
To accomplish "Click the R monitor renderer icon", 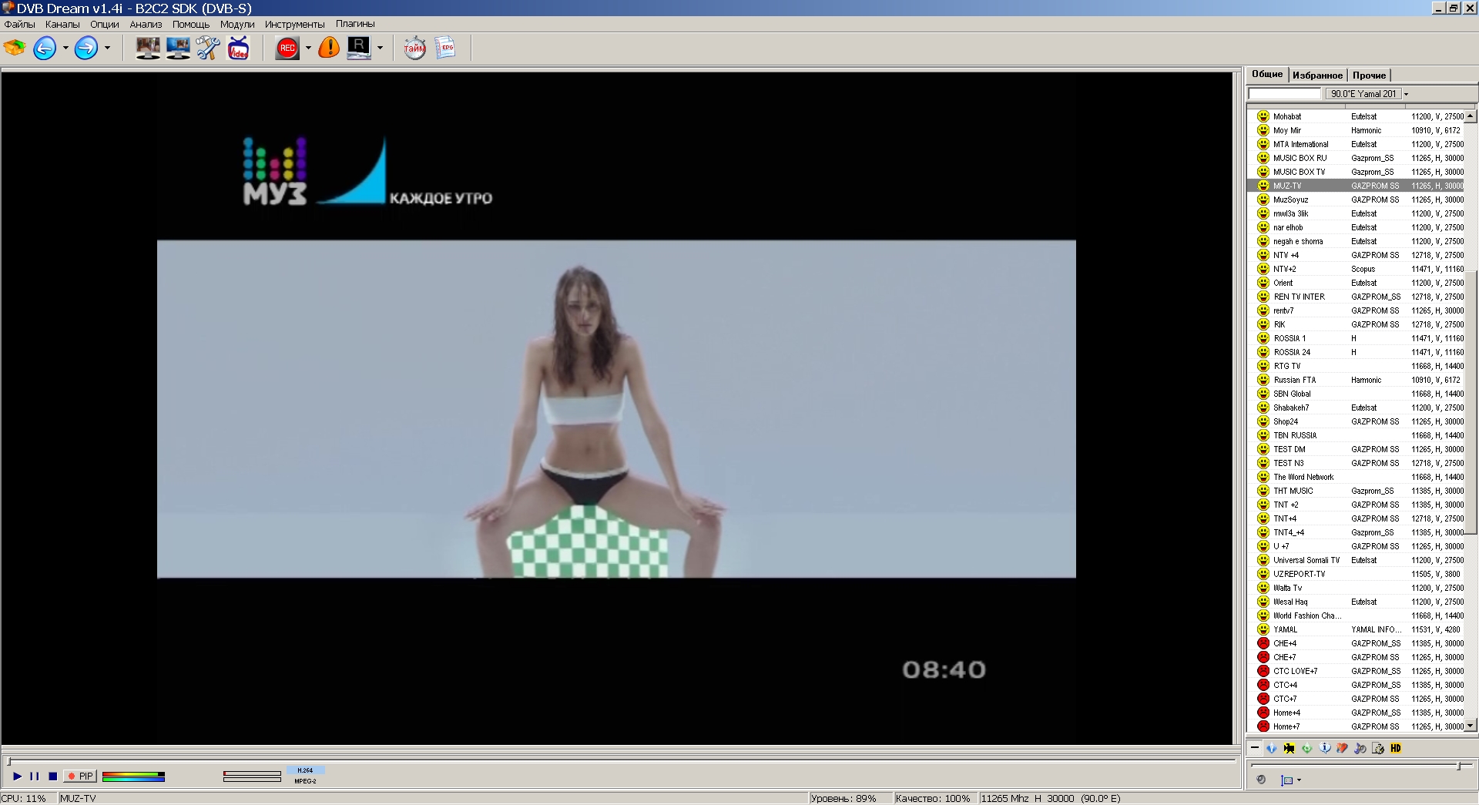I will pos(359,48).
